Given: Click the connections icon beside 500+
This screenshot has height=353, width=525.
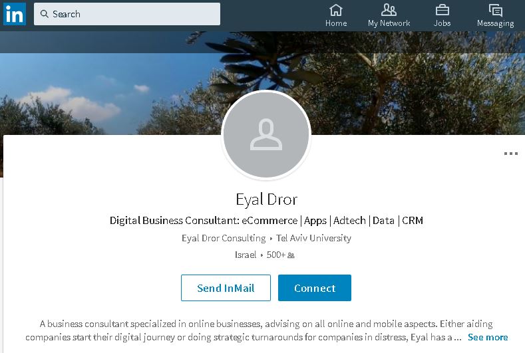Looking at the screenshot, I should pyautogui.click(x=291, y=255).
